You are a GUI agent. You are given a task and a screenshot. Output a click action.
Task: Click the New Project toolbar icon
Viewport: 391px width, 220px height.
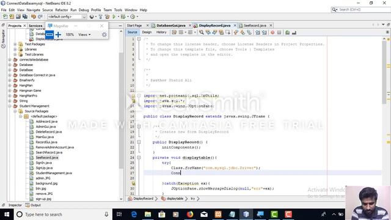point(12,16)
